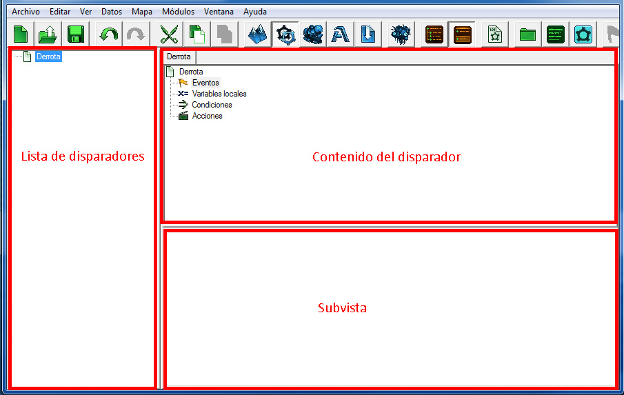Viewport: 624px width, 395px height.
Task: Select the Trigger module gear icon
Action: tap(285, 34)
